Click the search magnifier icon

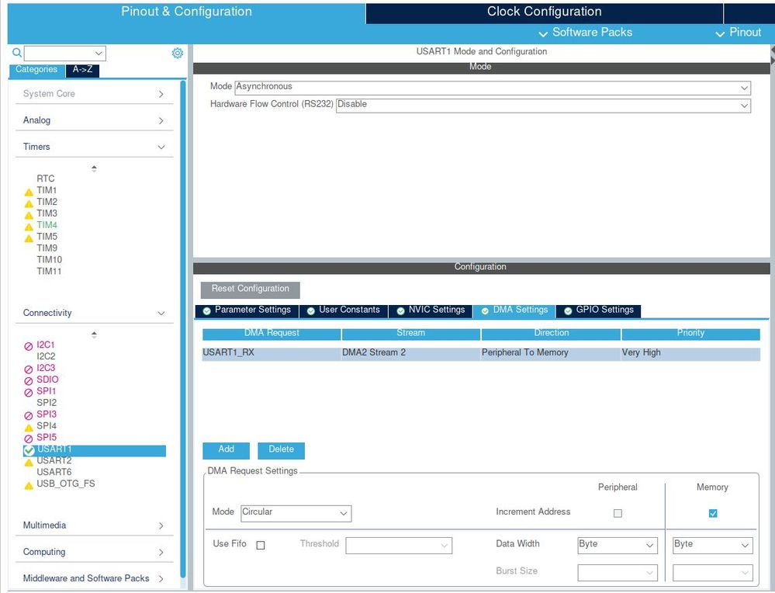pyautogui.click(x=17, y=53)
